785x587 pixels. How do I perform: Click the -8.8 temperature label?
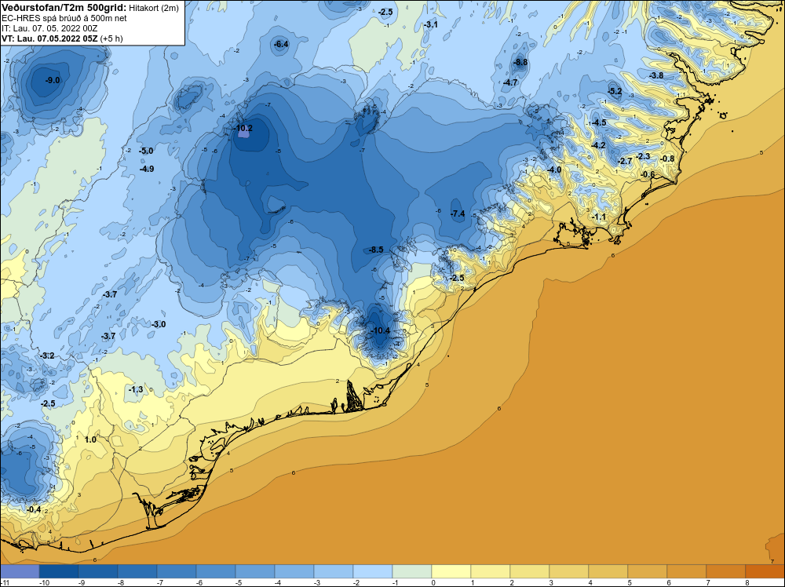[x=520, y=62]
